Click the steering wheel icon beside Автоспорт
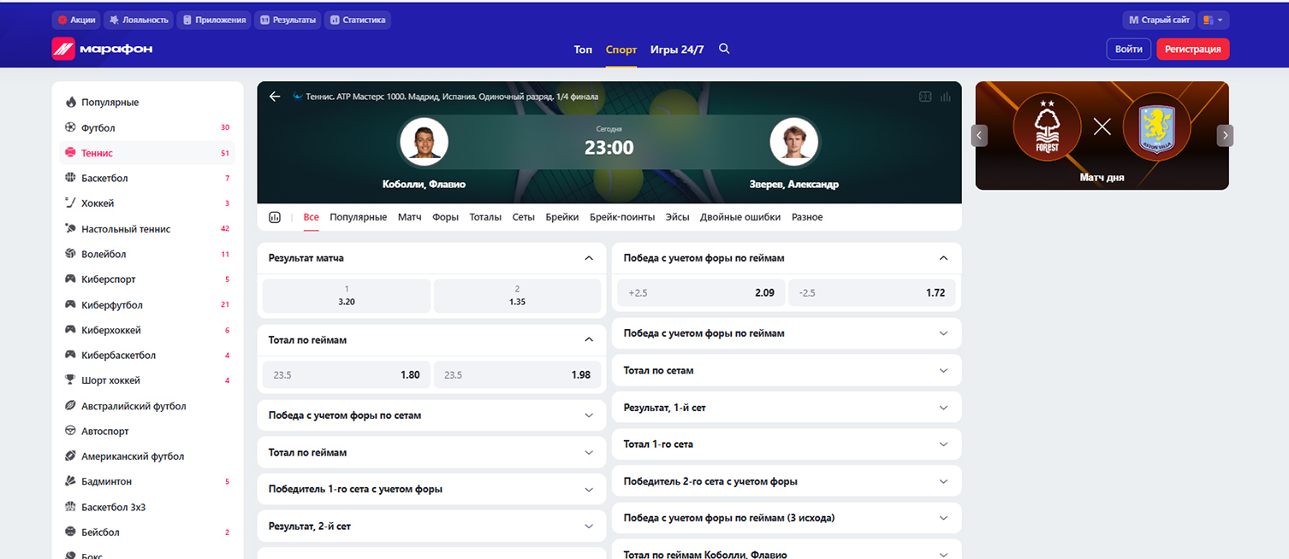 tap(70, 431)
